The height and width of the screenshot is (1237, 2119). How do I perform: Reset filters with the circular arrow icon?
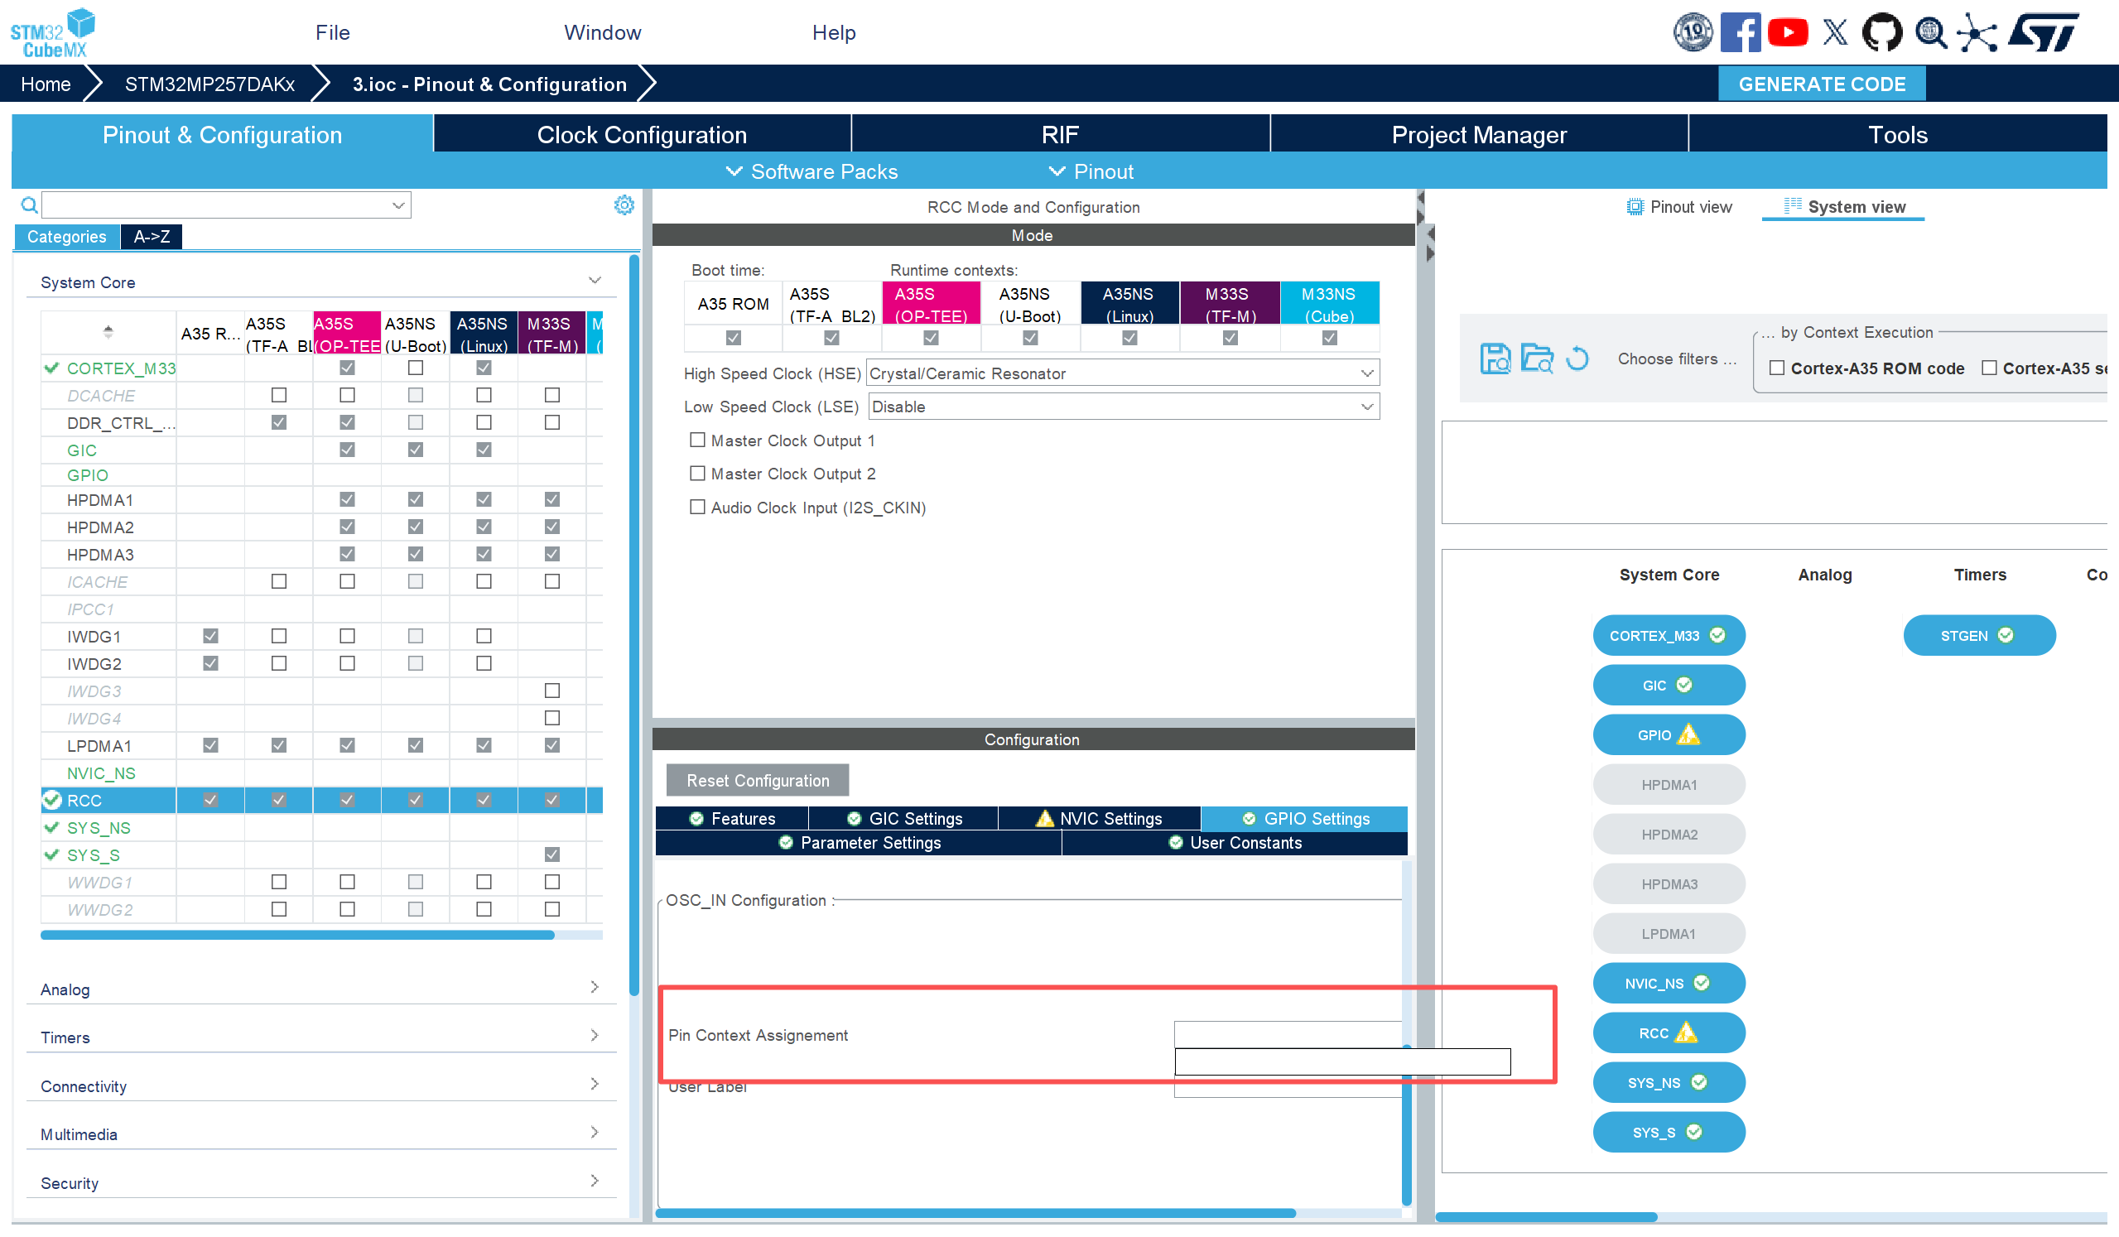(x=1578, y=359)
